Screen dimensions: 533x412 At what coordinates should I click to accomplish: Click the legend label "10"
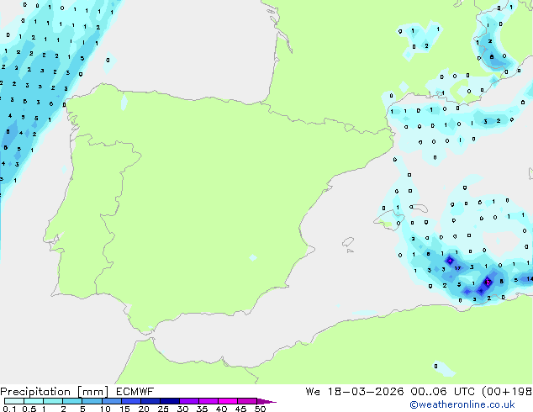(x=105, y=409)
